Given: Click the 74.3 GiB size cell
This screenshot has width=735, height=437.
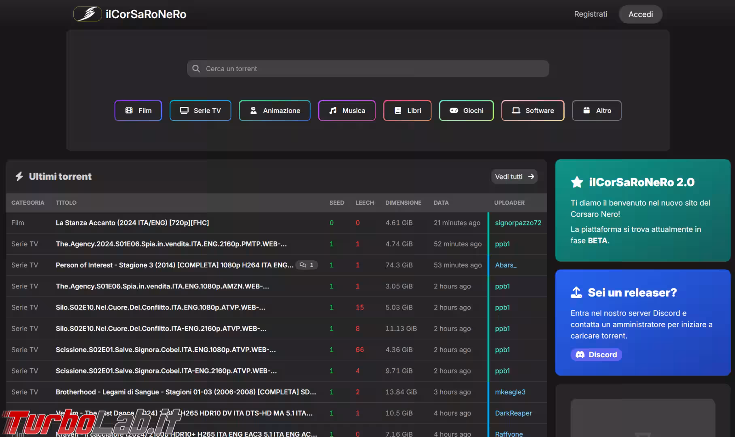Looking at the screenshot, I should tap(399, 265).
